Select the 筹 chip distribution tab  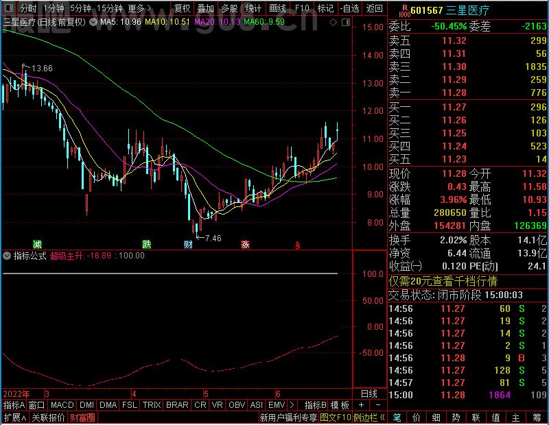(x=537, y=417)
